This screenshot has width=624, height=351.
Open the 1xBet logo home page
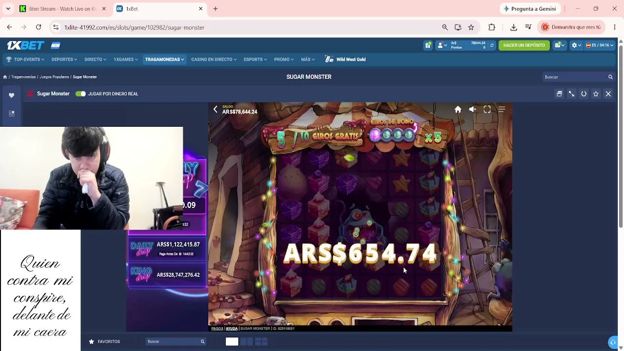point(25,45)
